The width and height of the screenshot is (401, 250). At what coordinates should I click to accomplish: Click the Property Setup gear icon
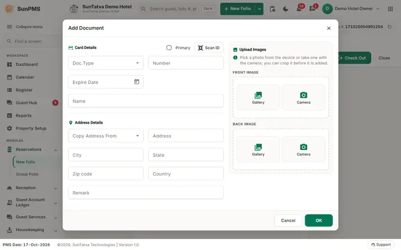coord(9,128)
